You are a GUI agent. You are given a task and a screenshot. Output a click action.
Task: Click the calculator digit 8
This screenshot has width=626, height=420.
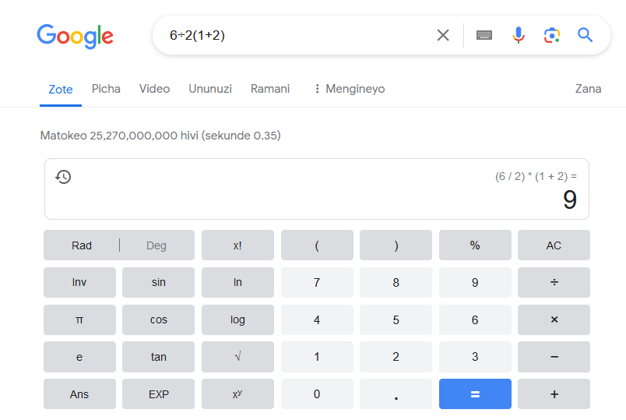[x=396, y=283]
